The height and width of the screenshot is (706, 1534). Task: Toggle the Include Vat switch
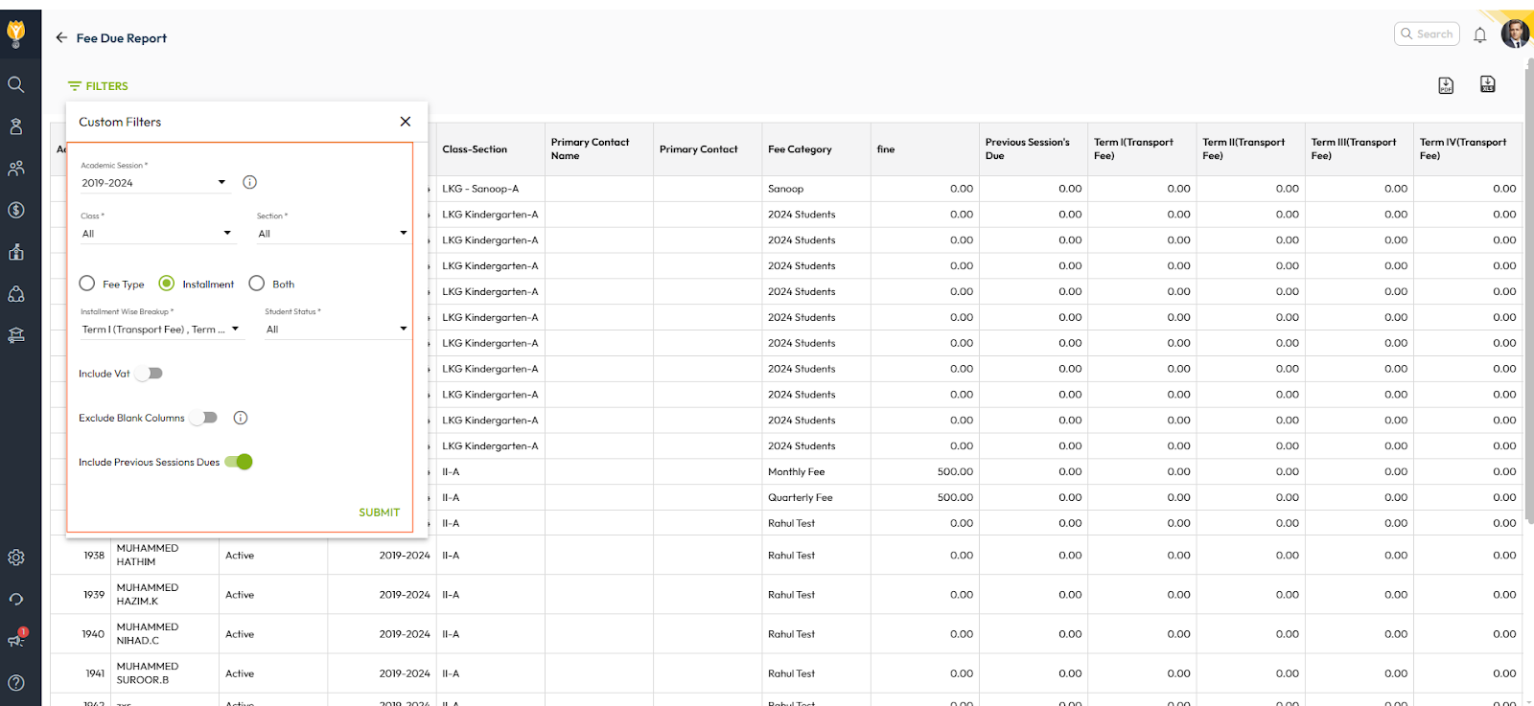pos(150,374)
